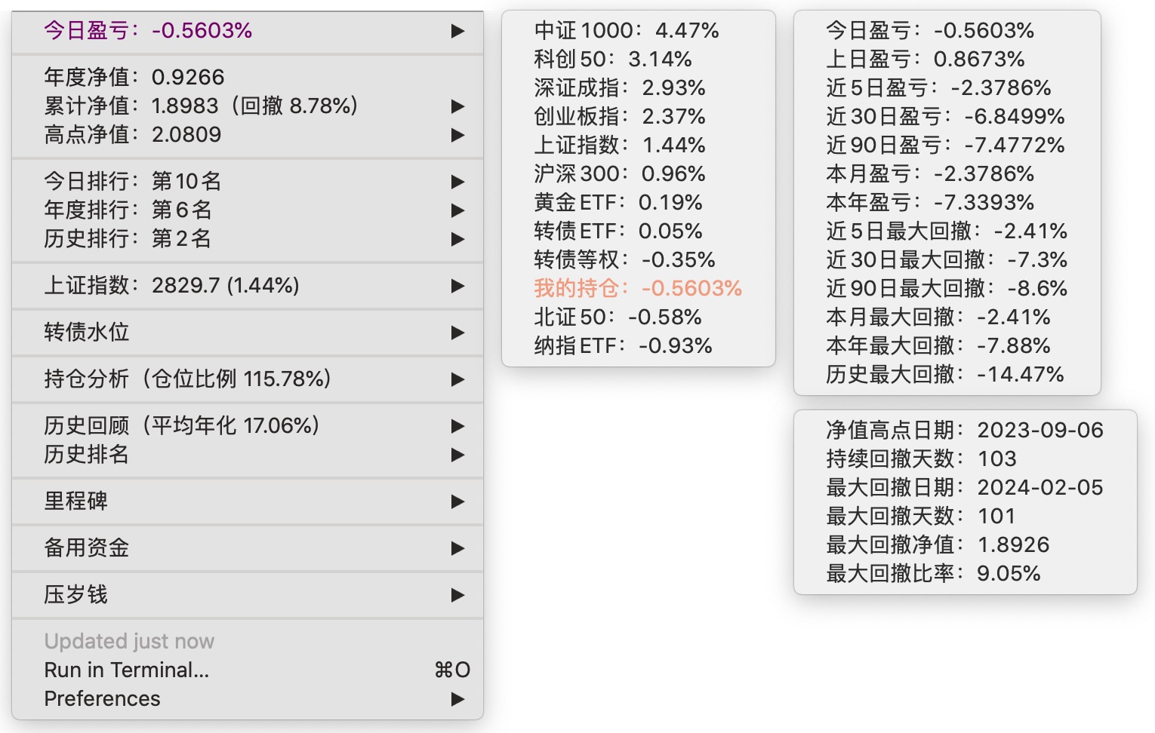This screenshot has height=733, width=1155.
Task: Select 历史最大回撤 drawdown entry
Action: pyautogui.click(x=945, y=375)
